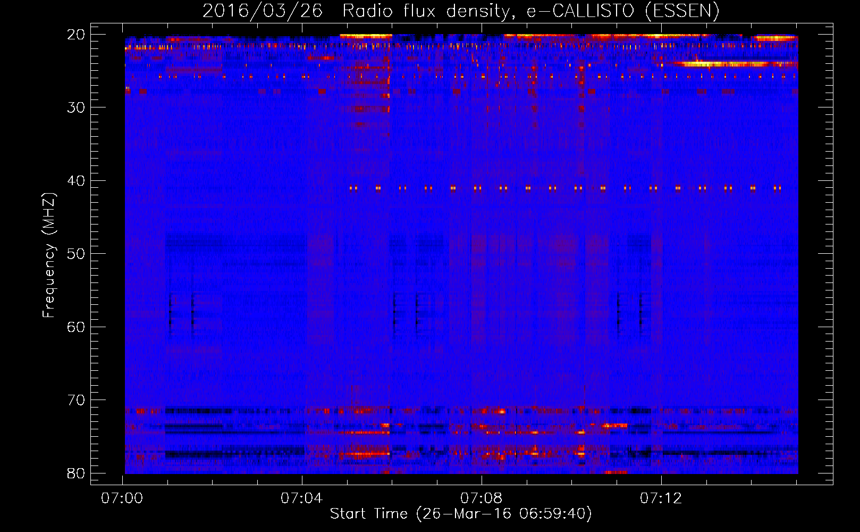Click the 50 frequency tick label
Image resolution: width=860 pixels, height=532 pixels.
[77, 254]
